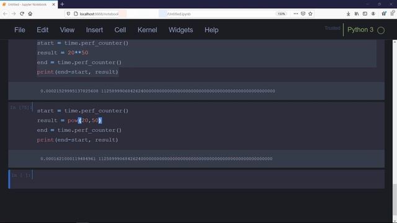Image resolution: width=397 pixels, height=223 pixels.
Task: Open the File menu
Action: (x=20, y=30)
